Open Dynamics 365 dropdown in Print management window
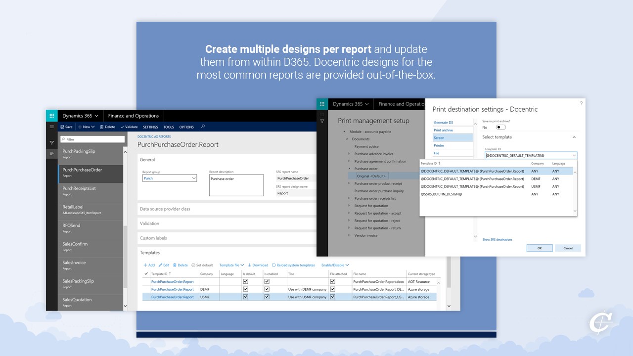 [x=351, y=104]
